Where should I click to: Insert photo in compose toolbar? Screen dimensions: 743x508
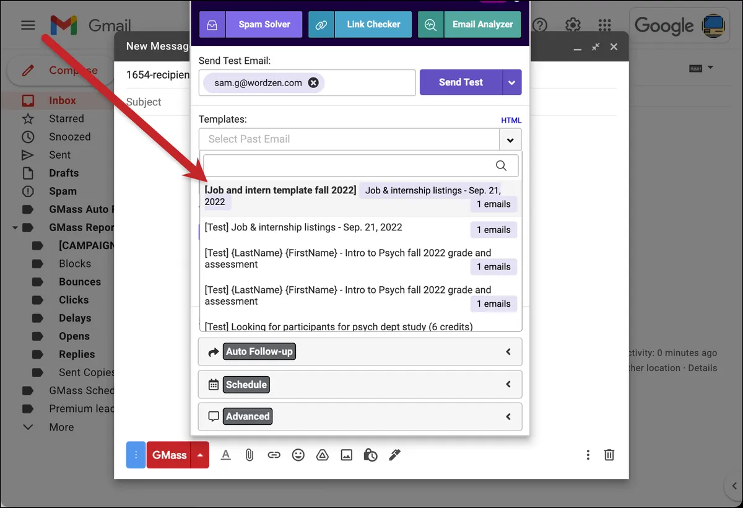[x=347, y=455]
